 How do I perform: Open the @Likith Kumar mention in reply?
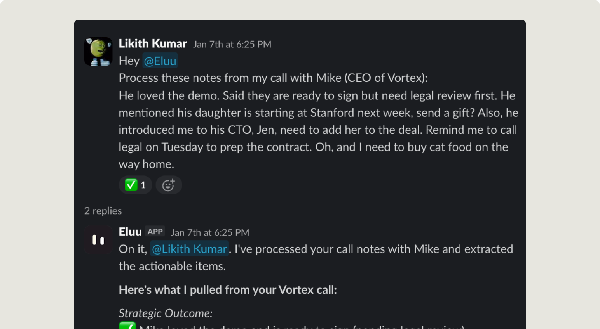pyautogui.click(x=189, y=249)
